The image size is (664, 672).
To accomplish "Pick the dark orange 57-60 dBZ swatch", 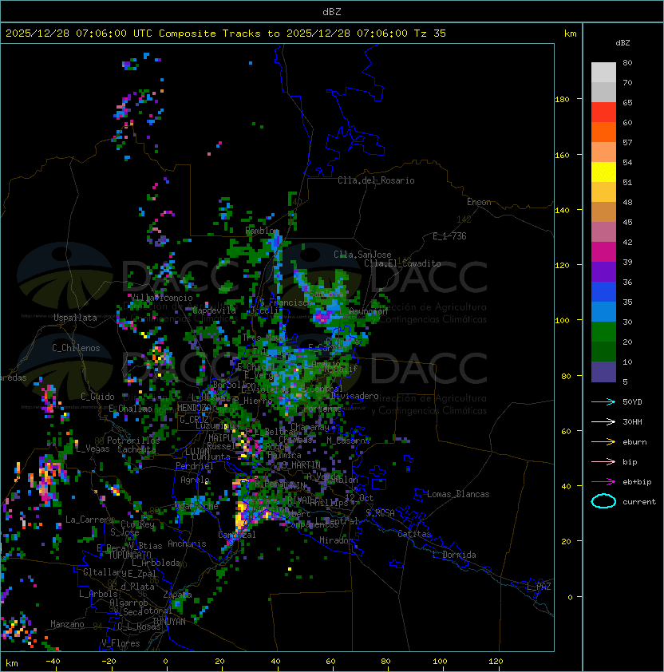I will (603, 132).
